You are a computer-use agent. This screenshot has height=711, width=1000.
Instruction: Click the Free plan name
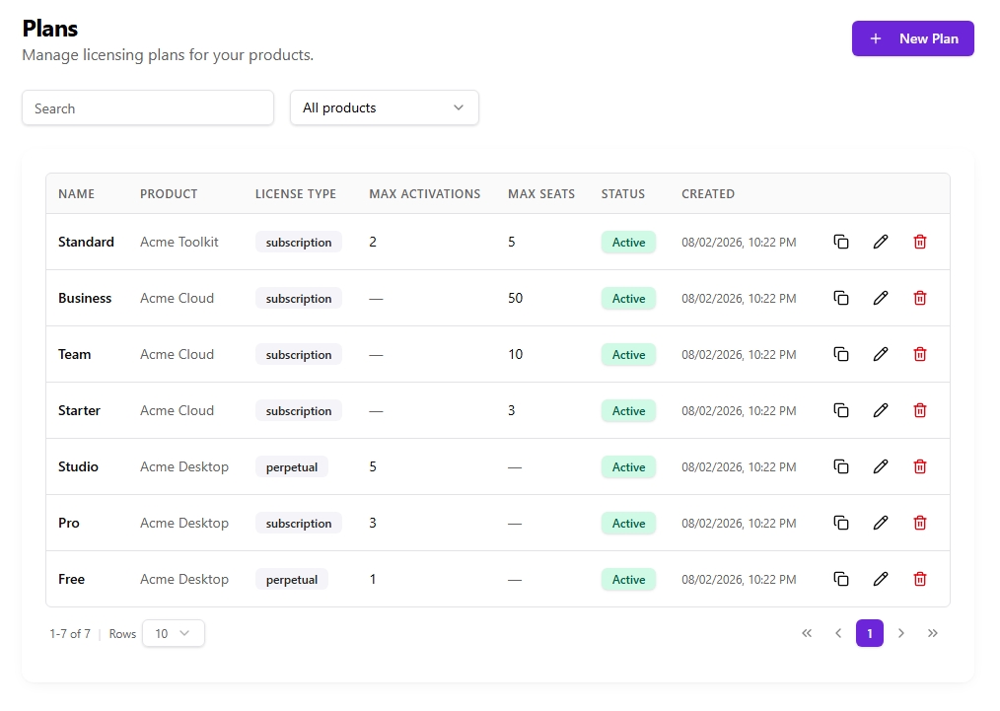tap(71, 579)
